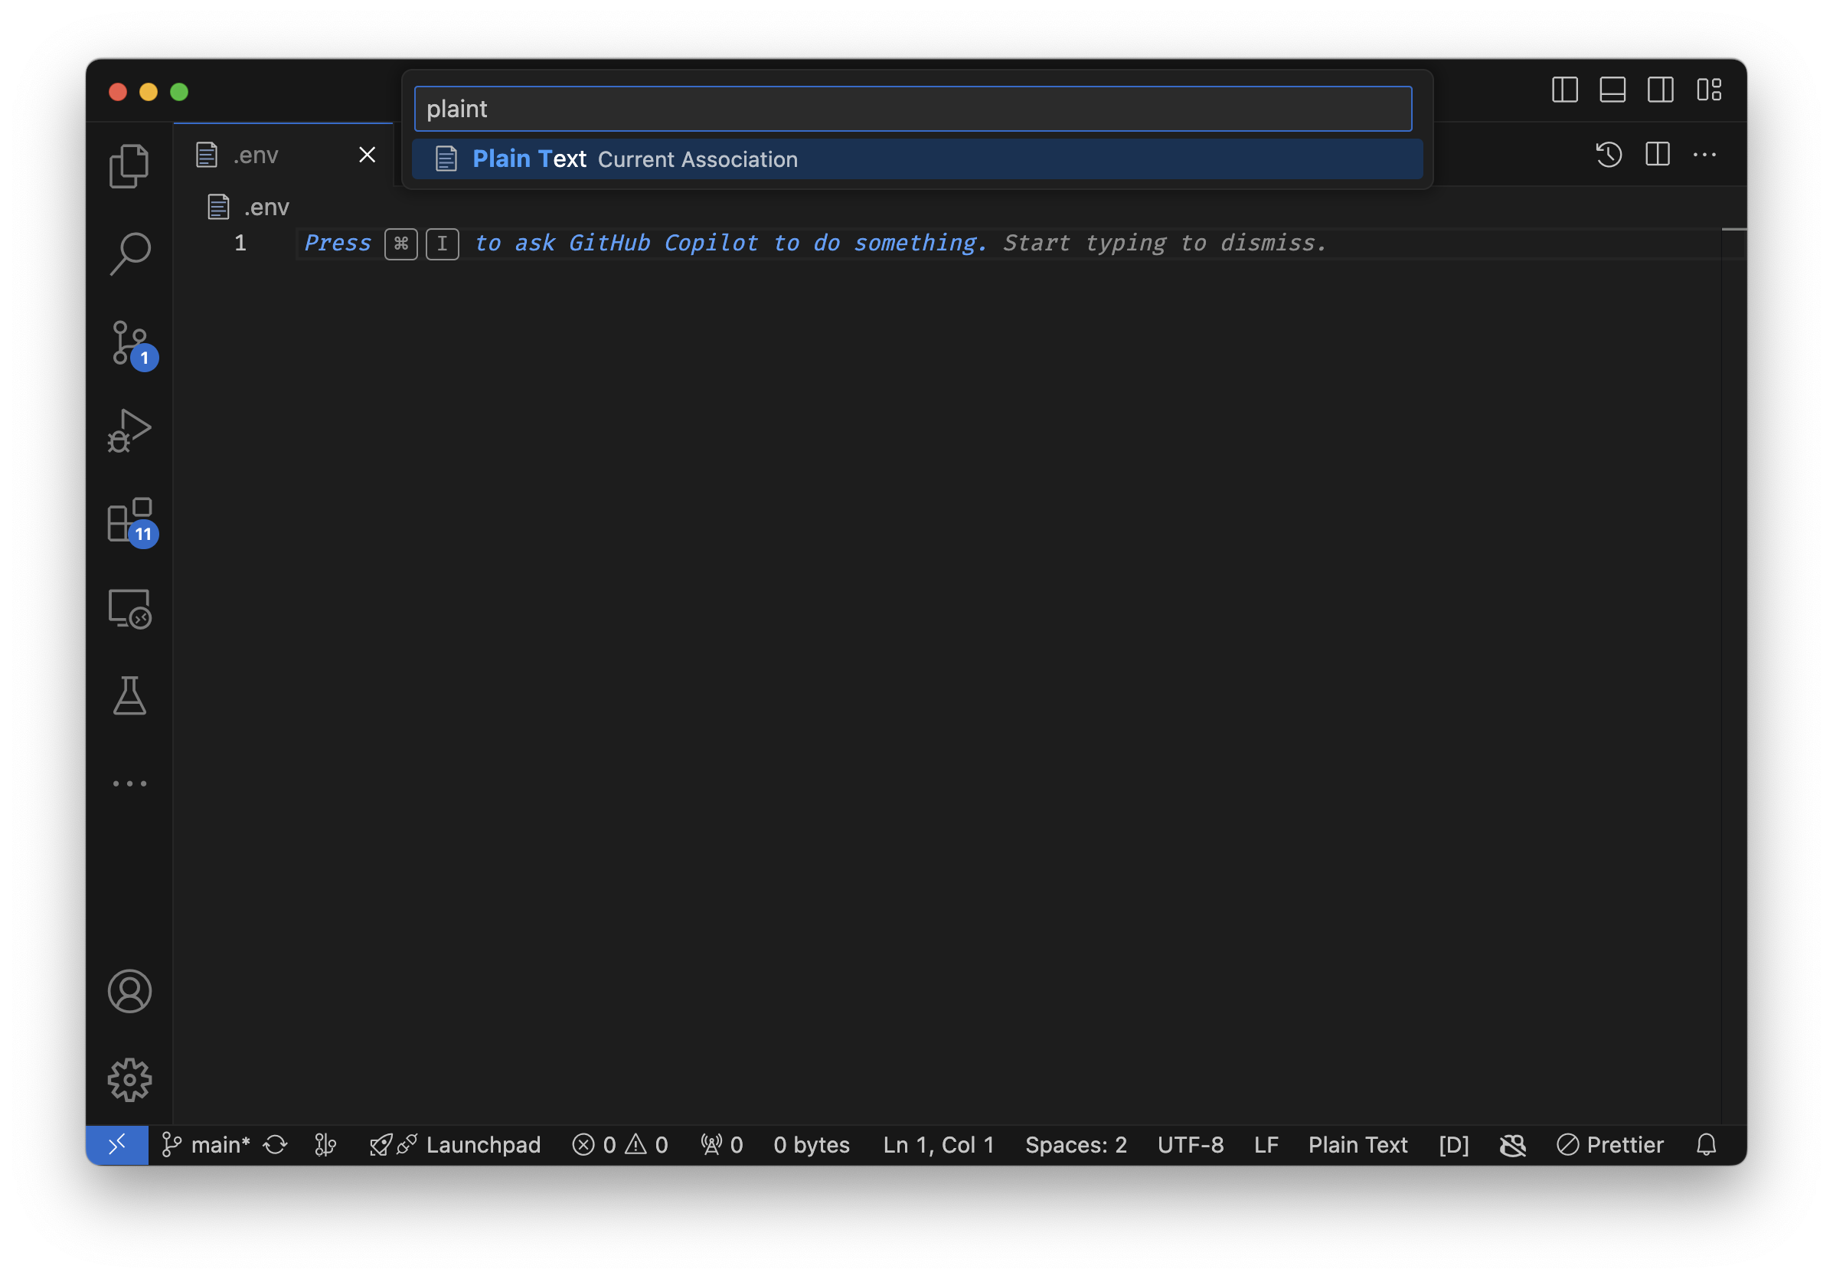1833x1279 pixels.
Task: Click inside the language mode search field
Action: click(913, 109)
